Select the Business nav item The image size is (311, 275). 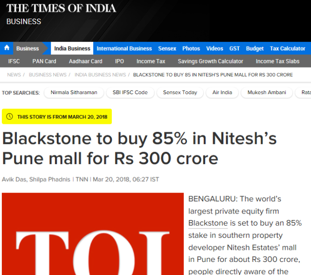click(28, 48)
